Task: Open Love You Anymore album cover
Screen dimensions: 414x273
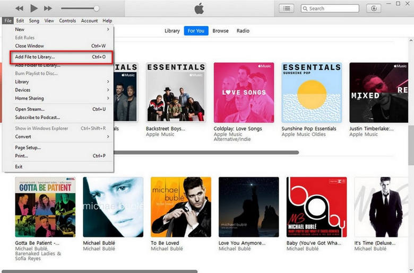Action: pos(249,207)
